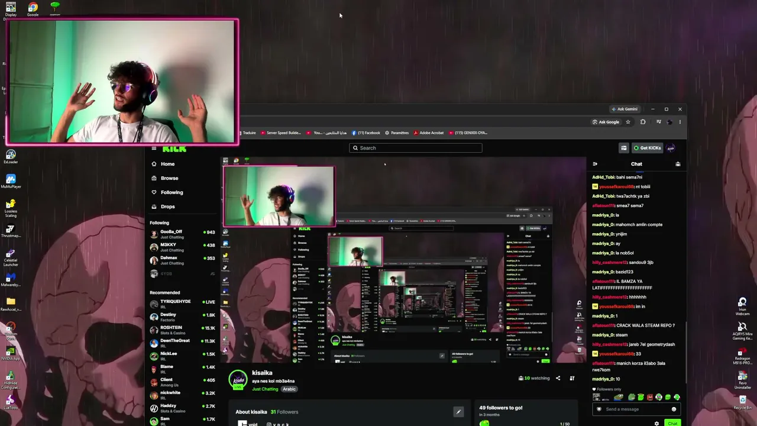Open the Paramètres bookmark
Viewport: 757px width, 426px height.
397,133
